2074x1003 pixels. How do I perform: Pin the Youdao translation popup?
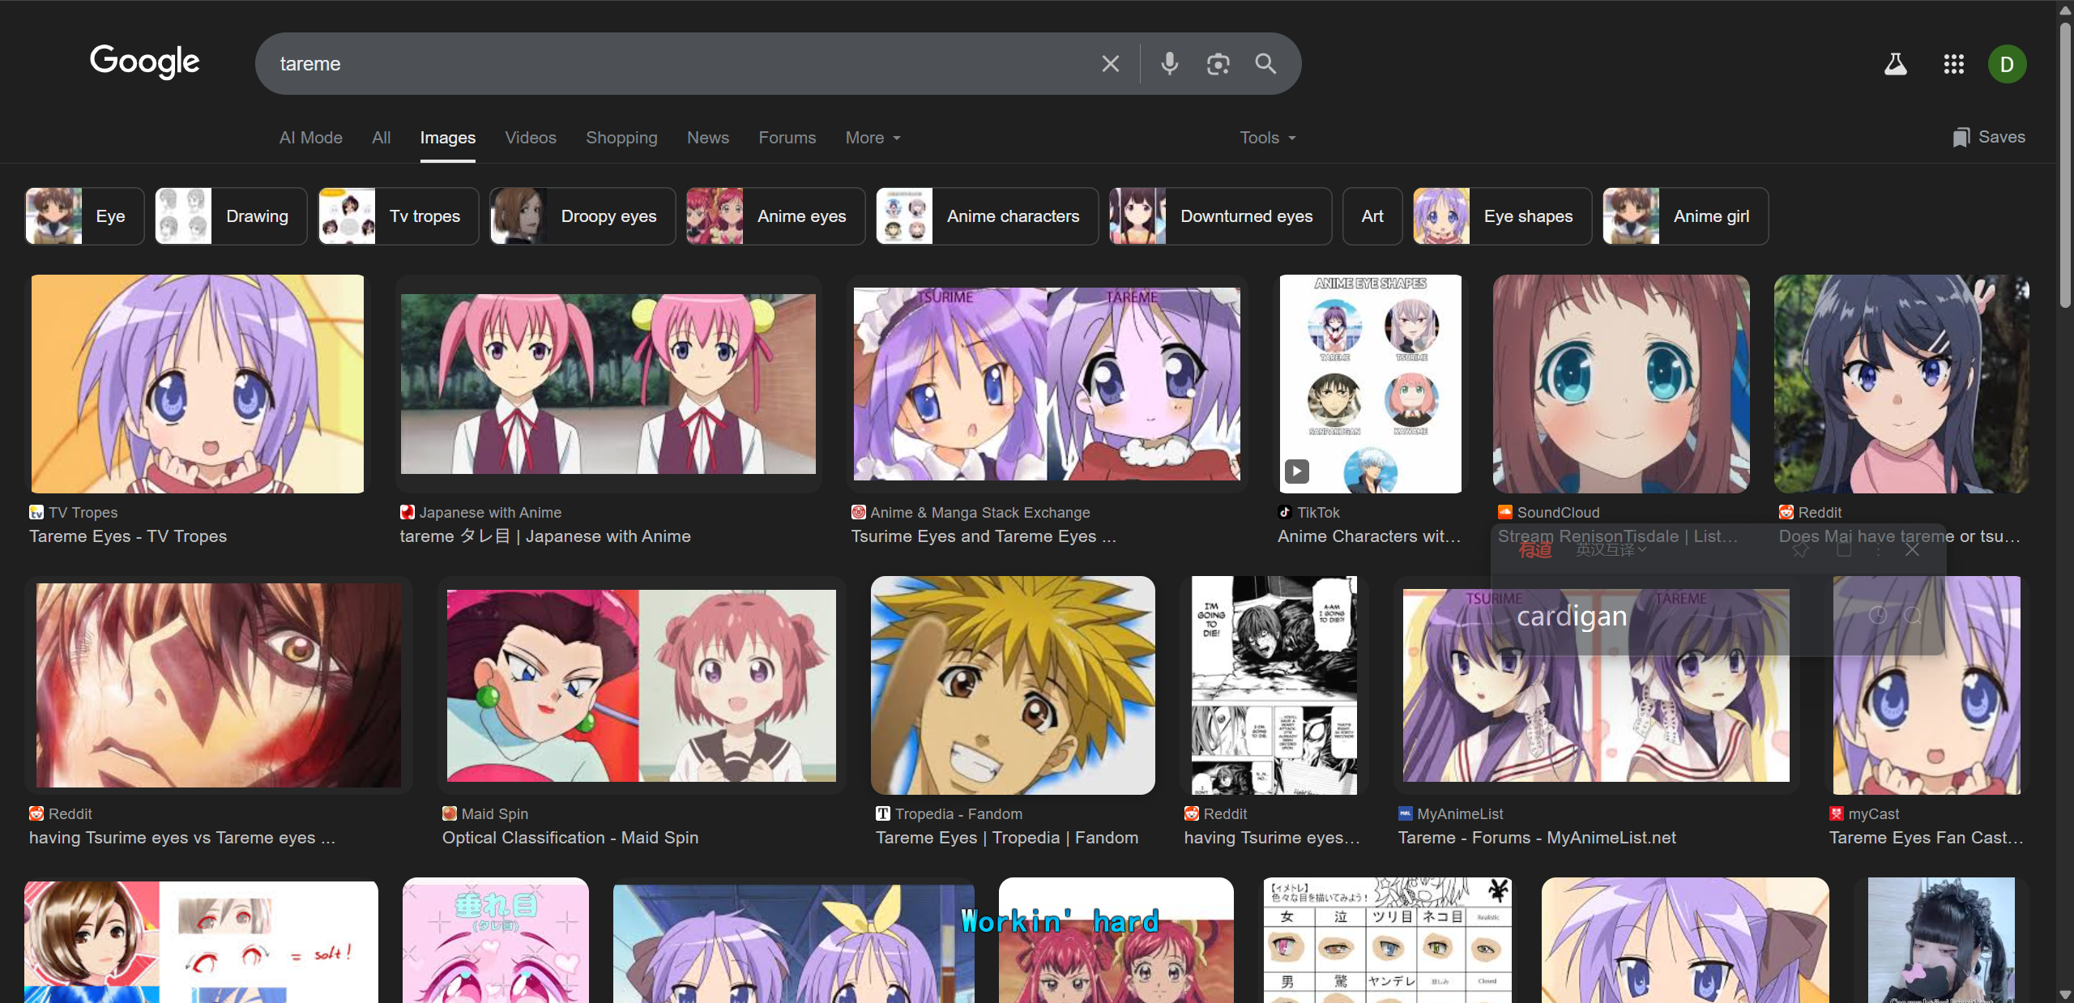tap(1800, 549)
